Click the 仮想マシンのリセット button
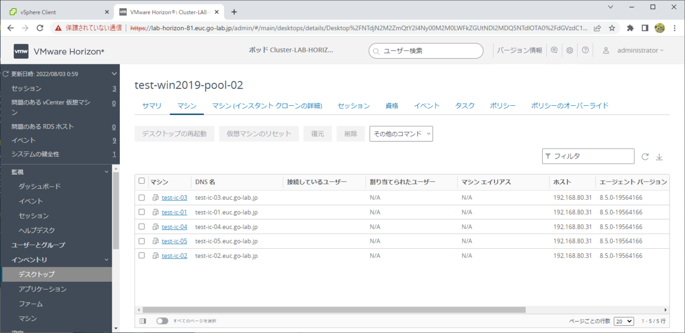The image size is (685, 333). [259, 134]
